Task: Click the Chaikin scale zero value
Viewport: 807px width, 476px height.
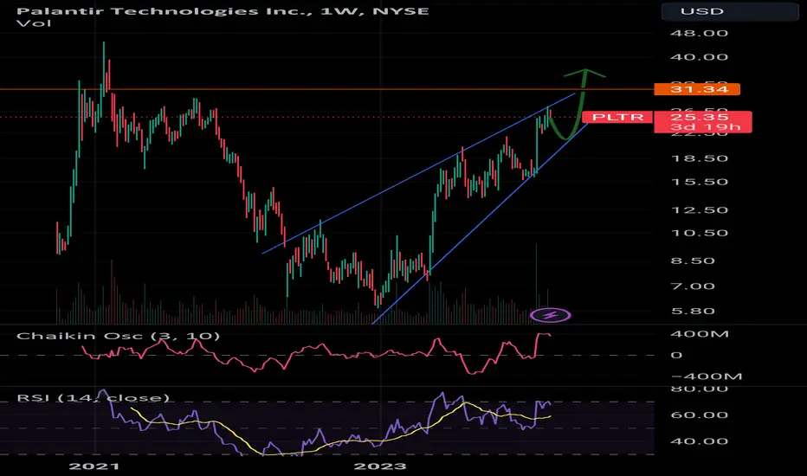Action: (x=676, y=355)
